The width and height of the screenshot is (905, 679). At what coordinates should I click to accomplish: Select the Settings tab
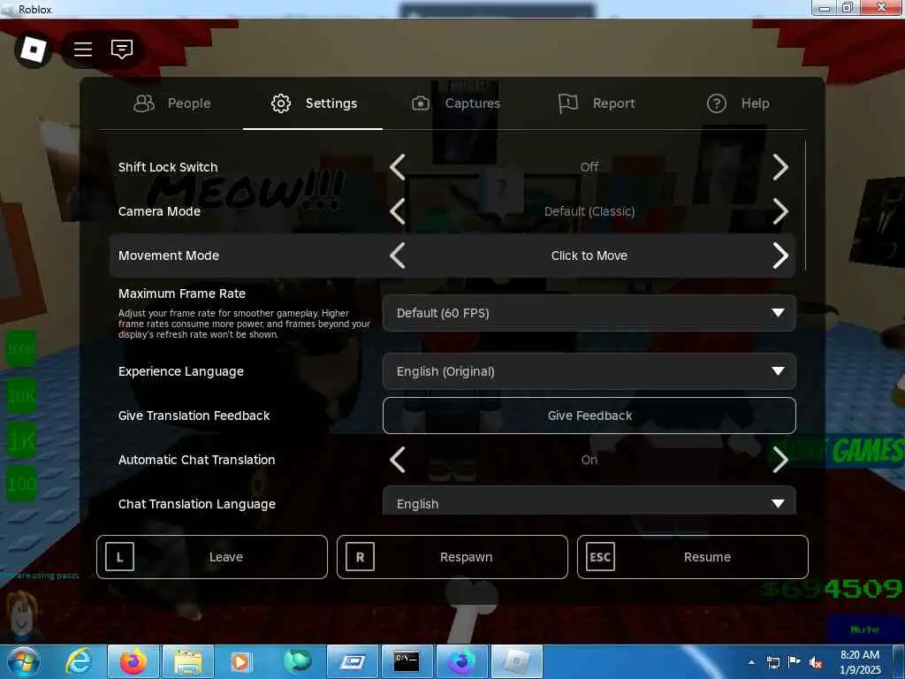point(314,103)
